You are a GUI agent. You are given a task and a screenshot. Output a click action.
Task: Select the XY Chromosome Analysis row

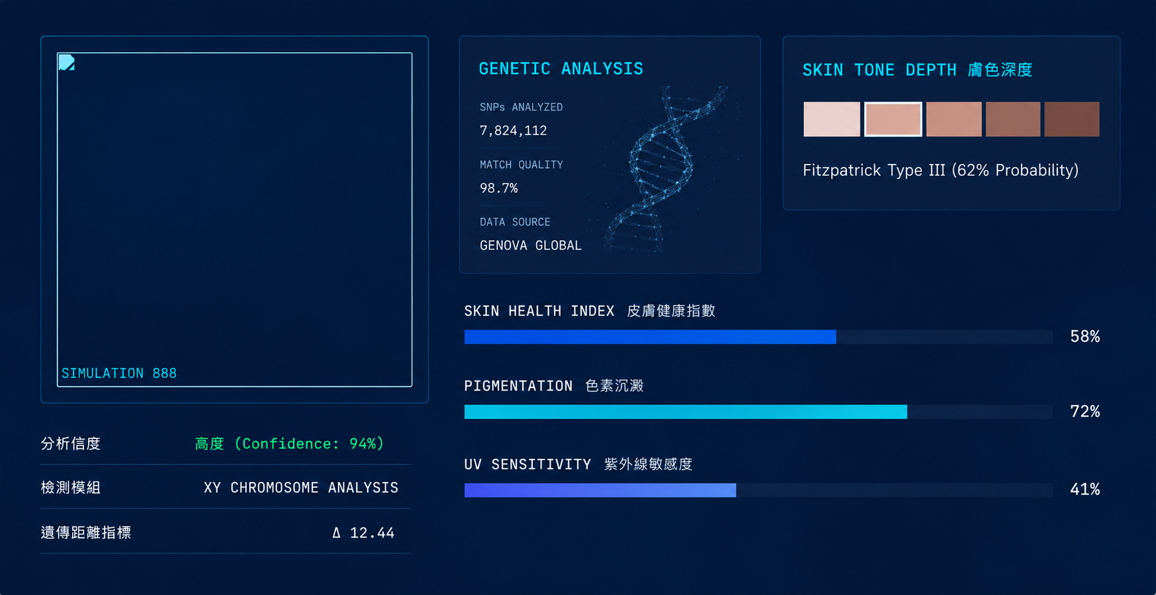tap(226, 488)
